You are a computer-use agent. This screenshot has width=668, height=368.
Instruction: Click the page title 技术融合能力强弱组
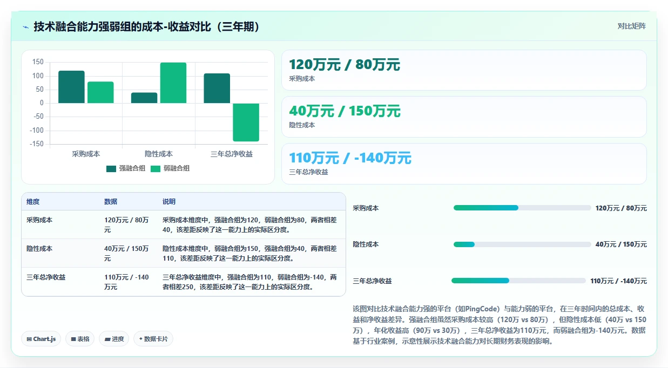tap(147, 26)
